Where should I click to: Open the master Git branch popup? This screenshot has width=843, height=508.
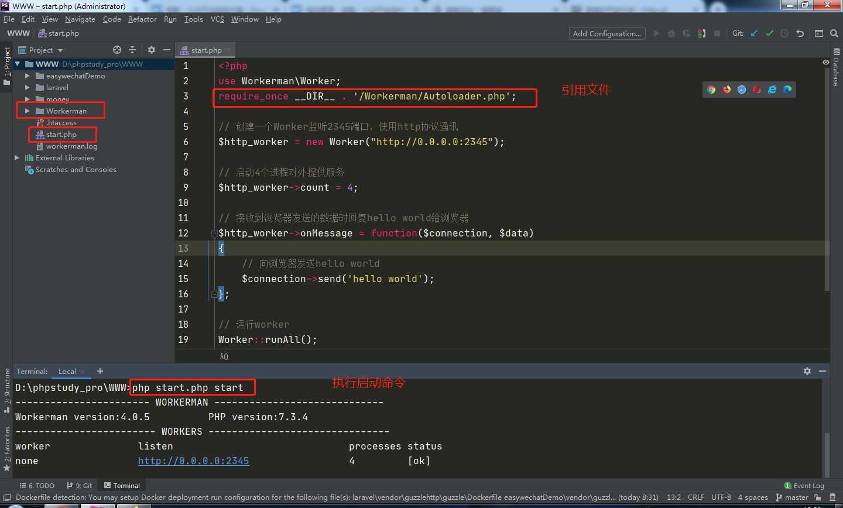(792, 497)
